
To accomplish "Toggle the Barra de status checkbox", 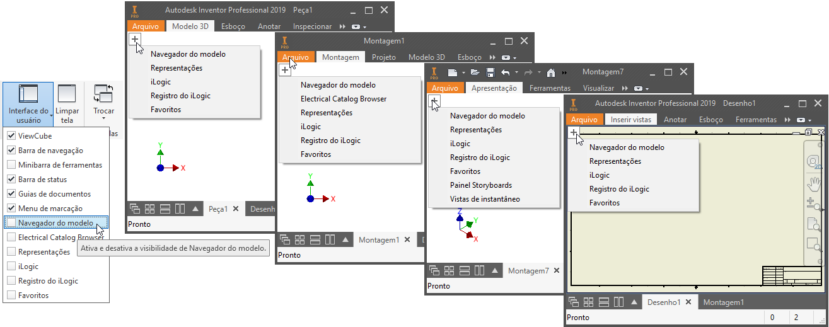I will point(11,180).
